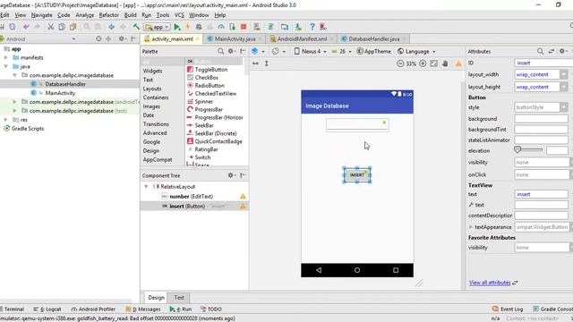Click the Apply Changes lightning icon
This screenshot has width=573, height=322.
(x=188, y=27)
